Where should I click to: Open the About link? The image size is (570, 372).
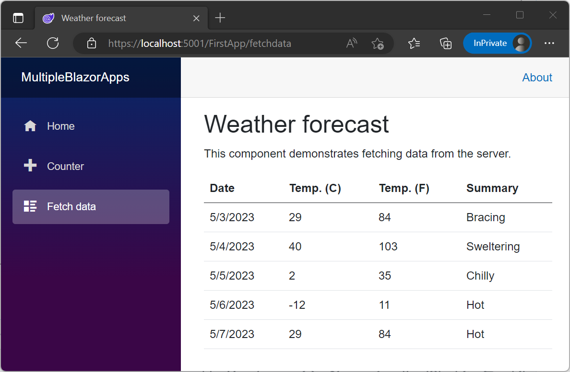[x=537, y=77]
